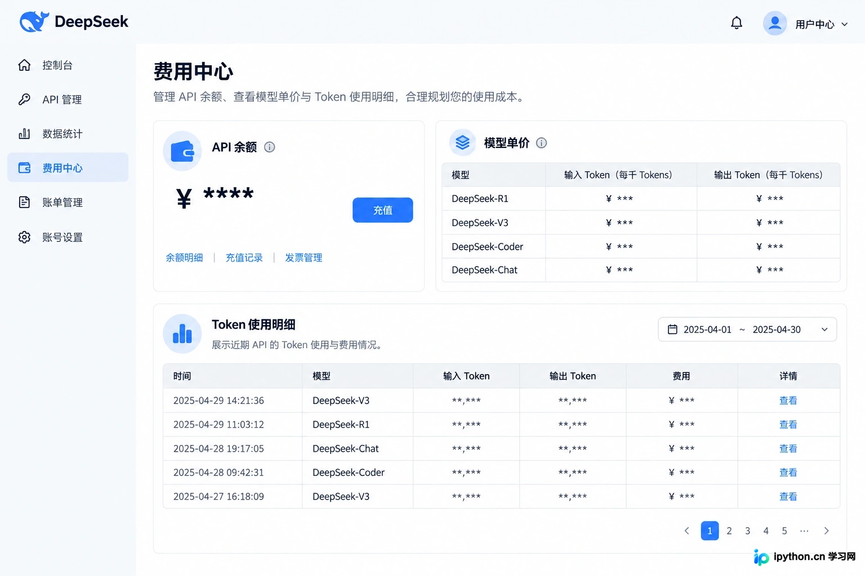The width and height of the screenshot is (865, 576).
Task: Click the 充值 button
Action: pos(383,210)
